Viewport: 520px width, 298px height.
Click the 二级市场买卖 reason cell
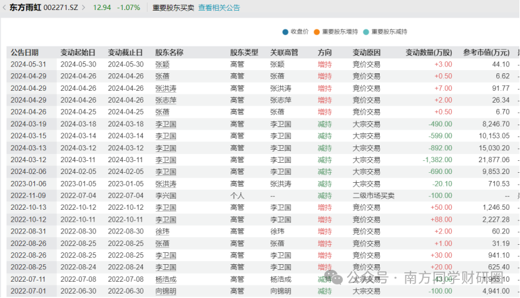coord(374,196)
